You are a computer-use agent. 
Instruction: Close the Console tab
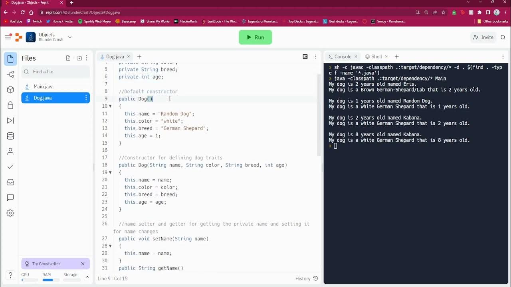(356, 57)
